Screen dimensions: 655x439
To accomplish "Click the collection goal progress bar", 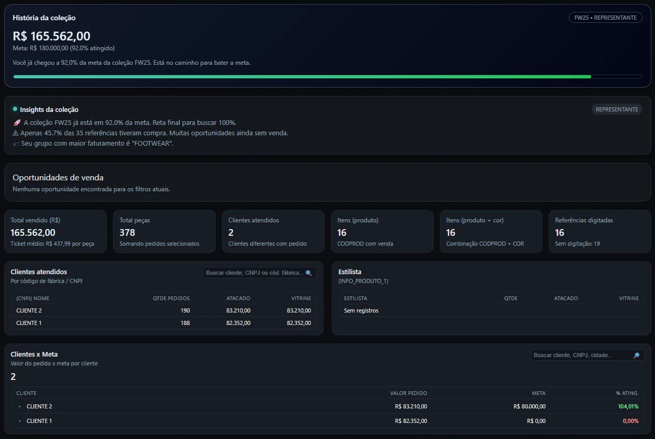I will coord(328,77).
